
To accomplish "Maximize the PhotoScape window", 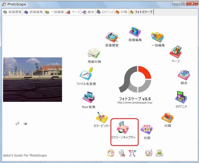I will click(183, 4).
